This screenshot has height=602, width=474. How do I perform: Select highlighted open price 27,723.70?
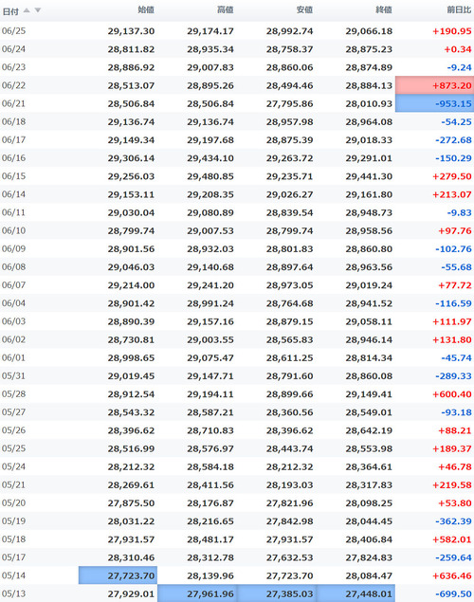(x=118, y=575)
